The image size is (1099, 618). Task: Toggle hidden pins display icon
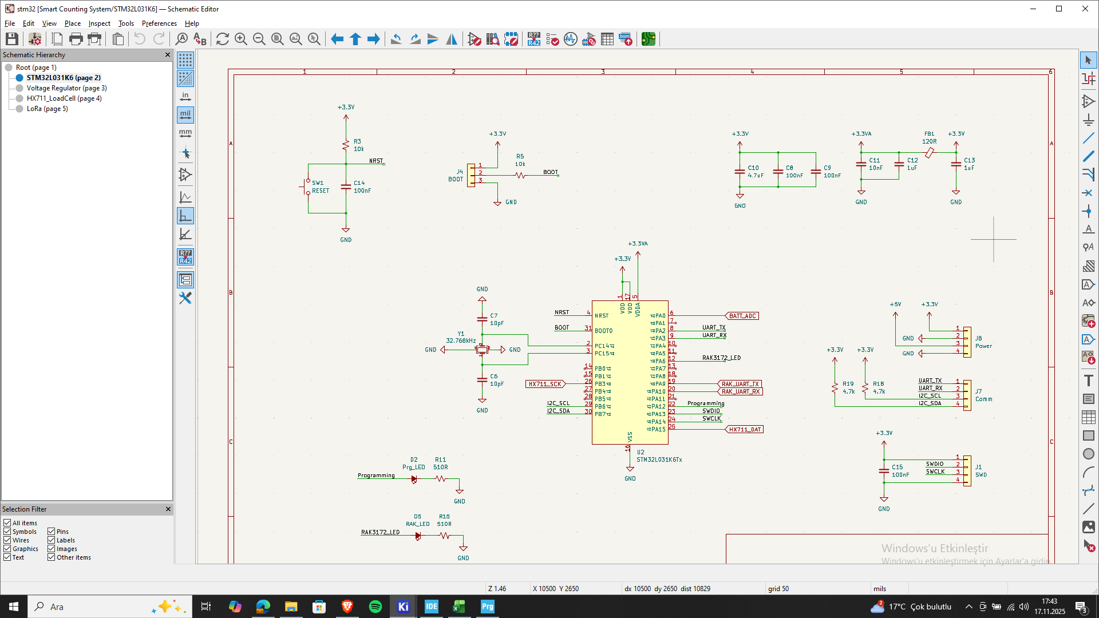tap(185, 175)
